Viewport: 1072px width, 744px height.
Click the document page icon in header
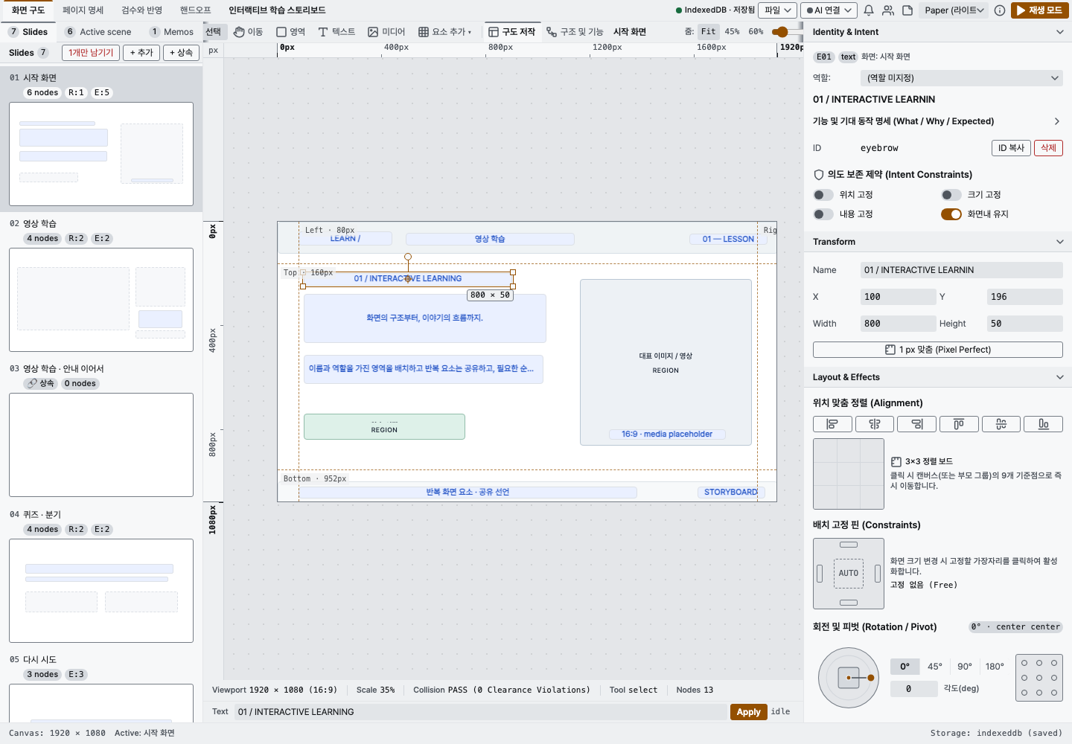pyautogui.click(x=907, y=10)
